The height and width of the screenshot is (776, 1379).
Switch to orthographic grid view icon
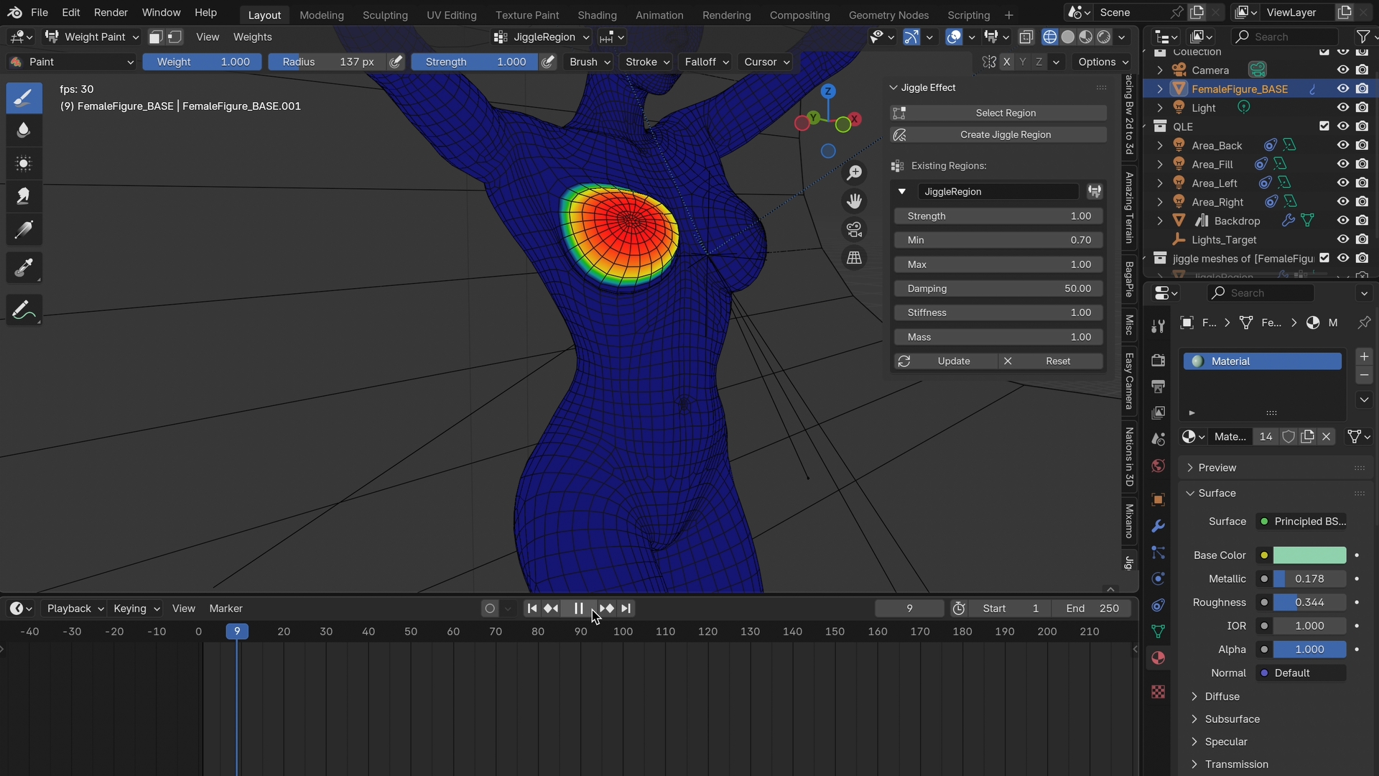pos(854,258)
